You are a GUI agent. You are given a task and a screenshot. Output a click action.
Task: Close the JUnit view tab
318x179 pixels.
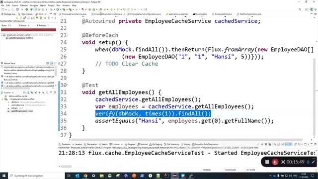pyautogui.click(x=45, y=14)
